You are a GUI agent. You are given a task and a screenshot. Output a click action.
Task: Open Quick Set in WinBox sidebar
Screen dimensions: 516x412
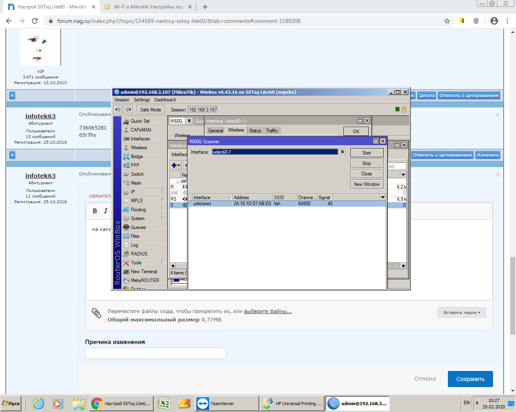pyautogui.click(x=140, y=121)
